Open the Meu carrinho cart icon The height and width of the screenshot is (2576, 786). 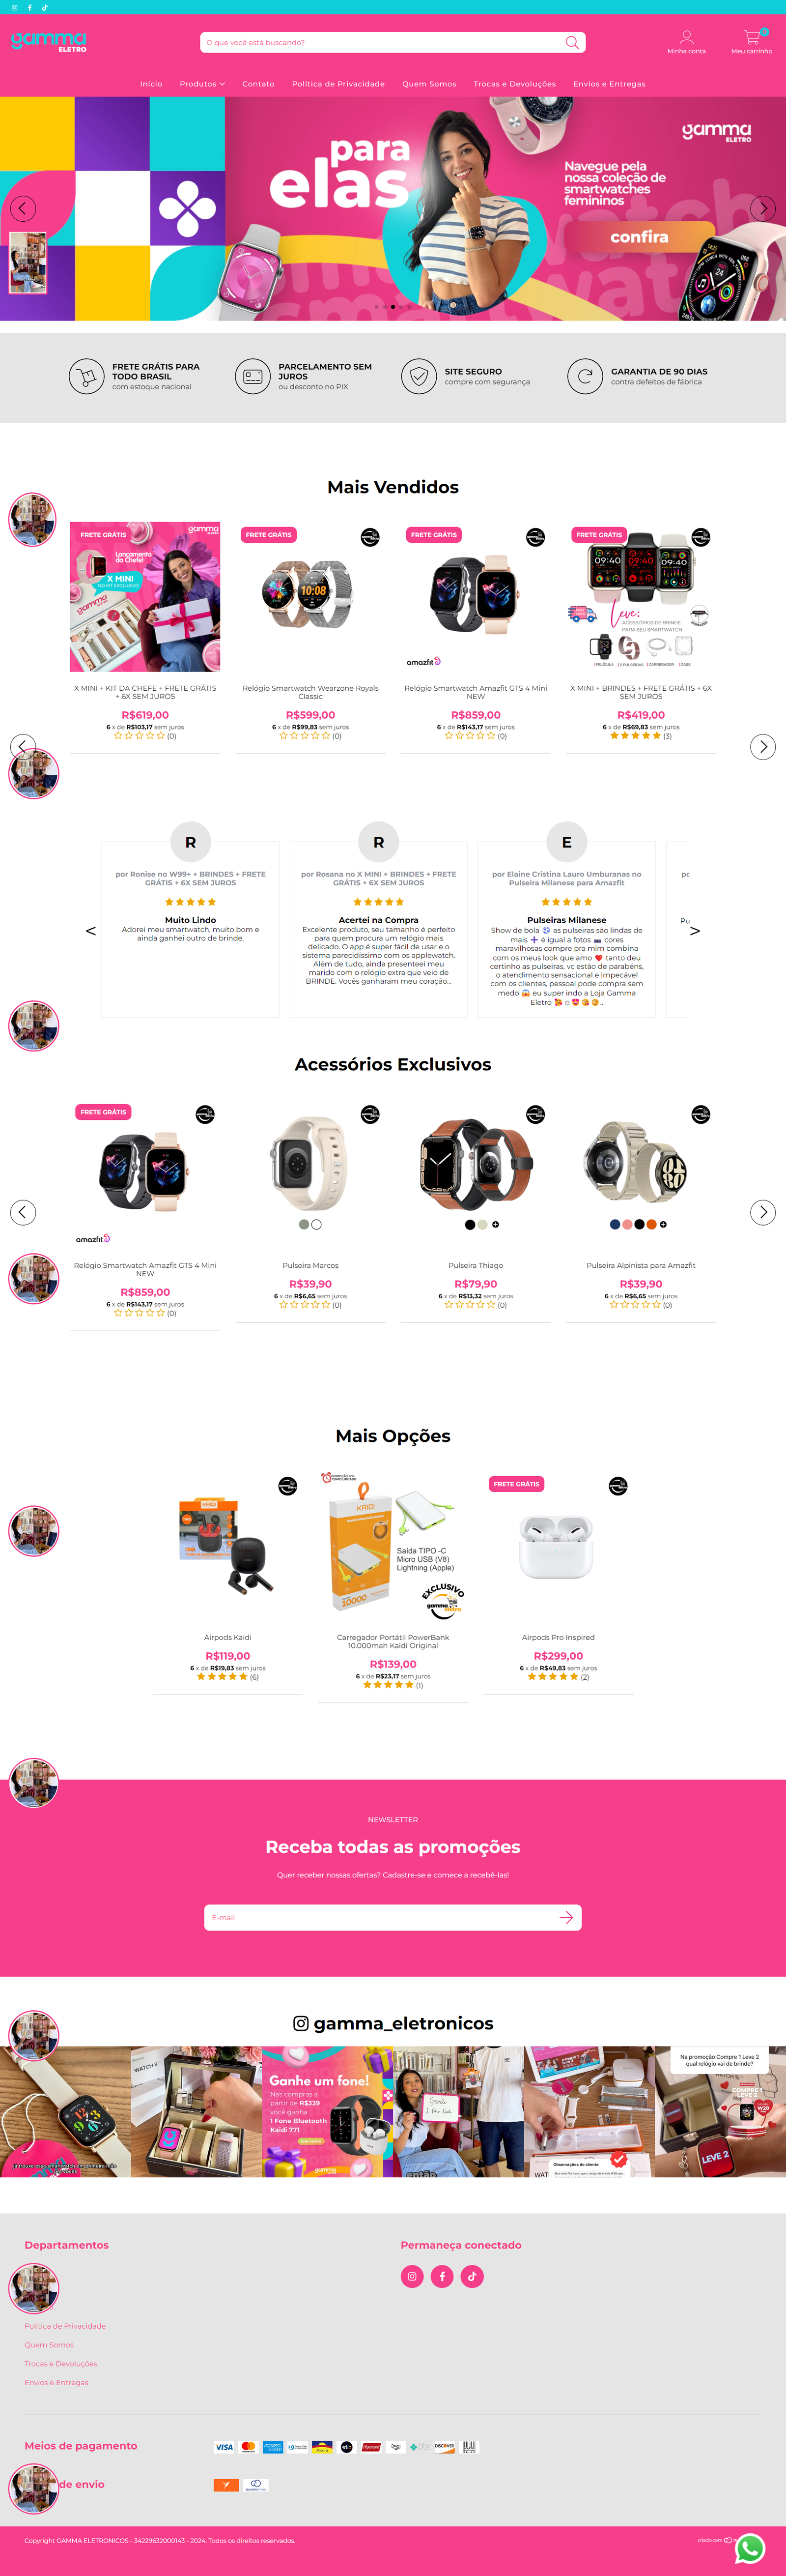click(752, 37)
